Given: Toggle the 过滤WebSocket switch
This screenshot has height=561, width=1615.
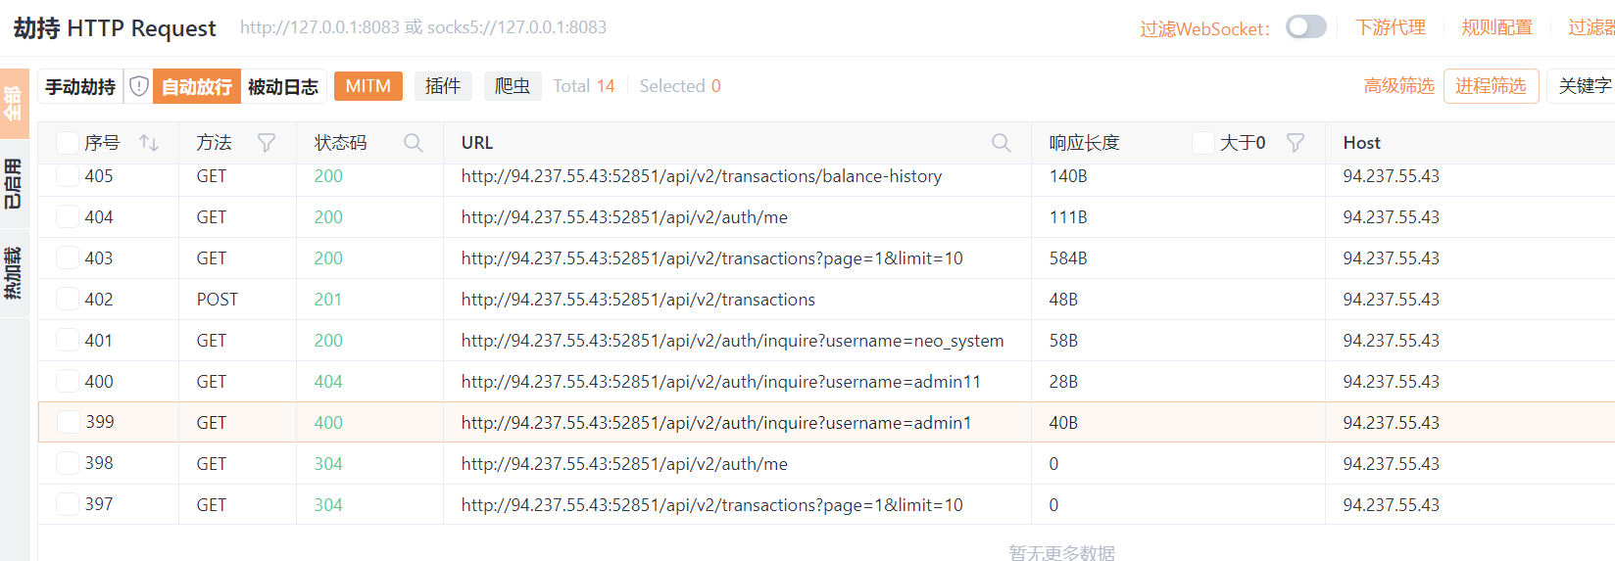Looking at the screenshot, I should click(x=1305, y=27).
